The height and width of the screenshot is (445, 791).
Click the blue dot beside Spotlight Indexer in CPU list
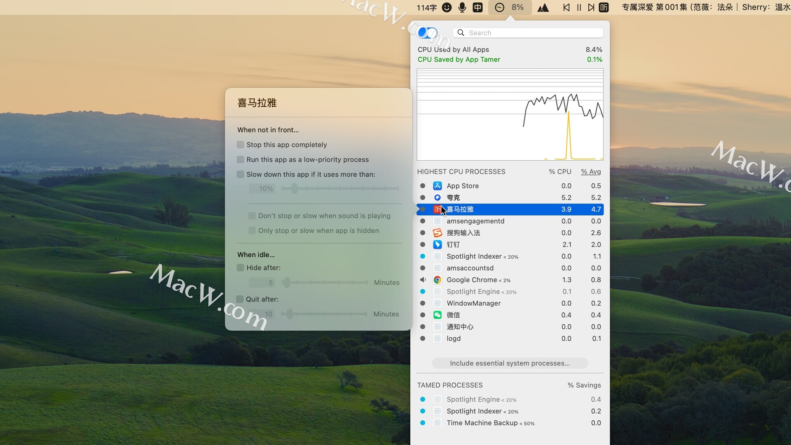click(x=423, y=256)
